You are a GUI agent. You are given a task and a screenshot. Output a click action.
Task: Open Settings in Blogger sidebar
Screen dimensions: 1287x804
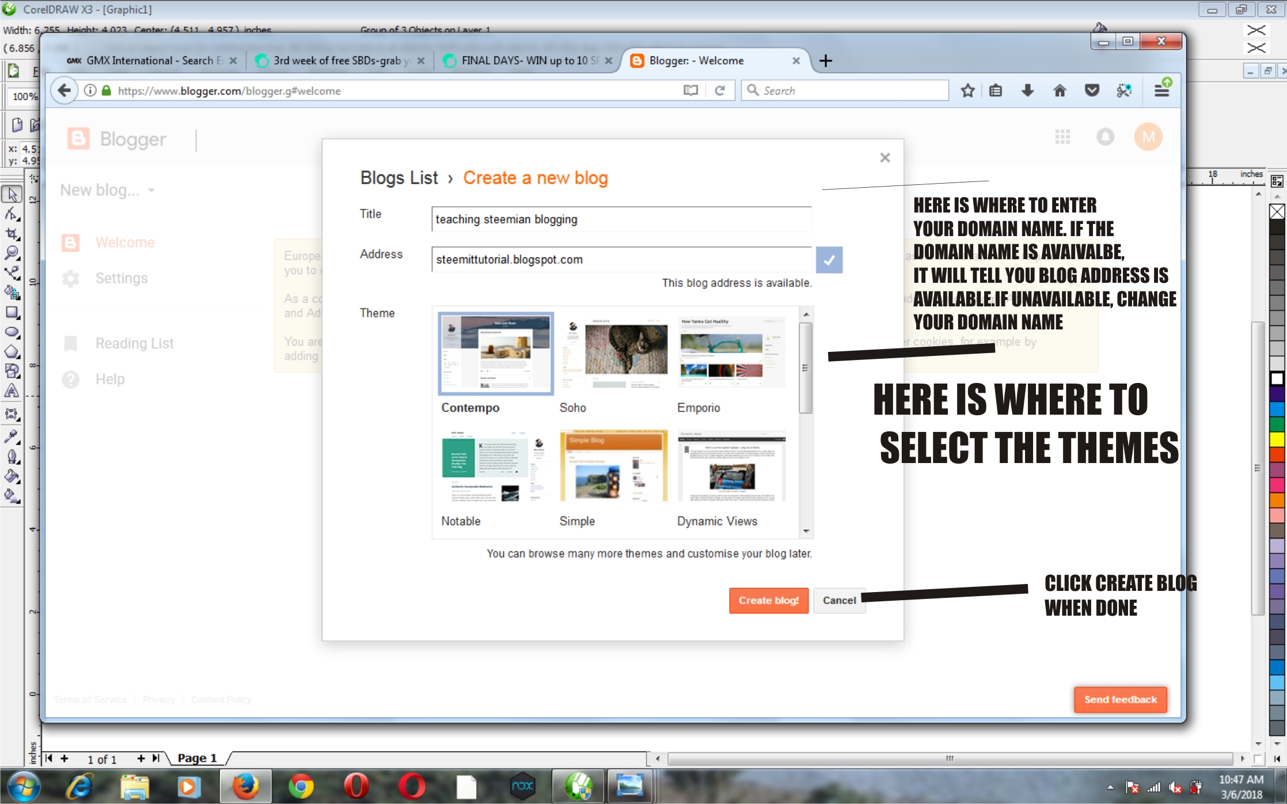point(105,278)
